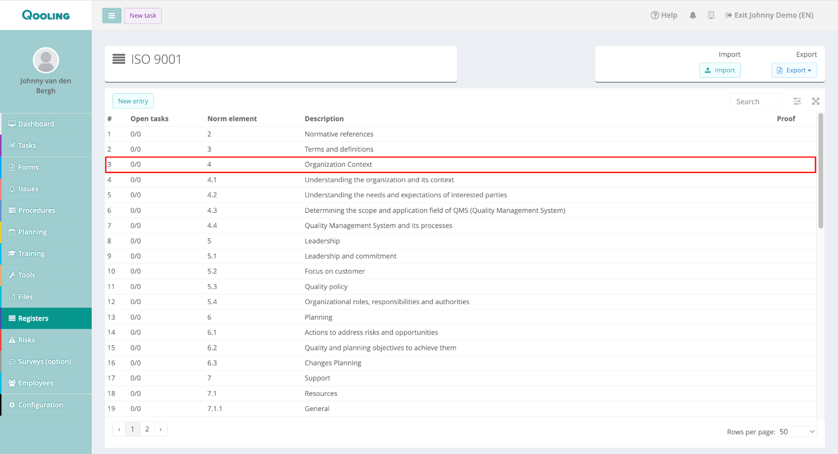Open the Rows per page dropdown

(797, 431)
